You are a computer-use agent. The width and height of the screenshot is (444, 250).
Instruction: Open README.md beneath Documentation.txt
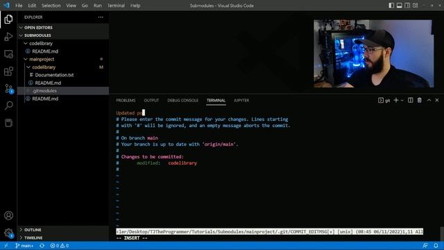(x=63, y=83)
